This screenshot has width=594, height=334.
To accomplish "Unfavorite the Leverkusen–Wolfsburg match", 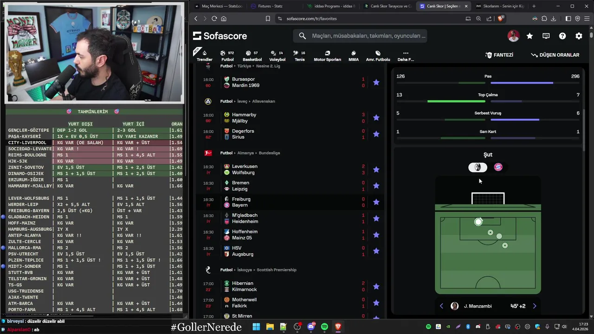I will click(376, 169).
